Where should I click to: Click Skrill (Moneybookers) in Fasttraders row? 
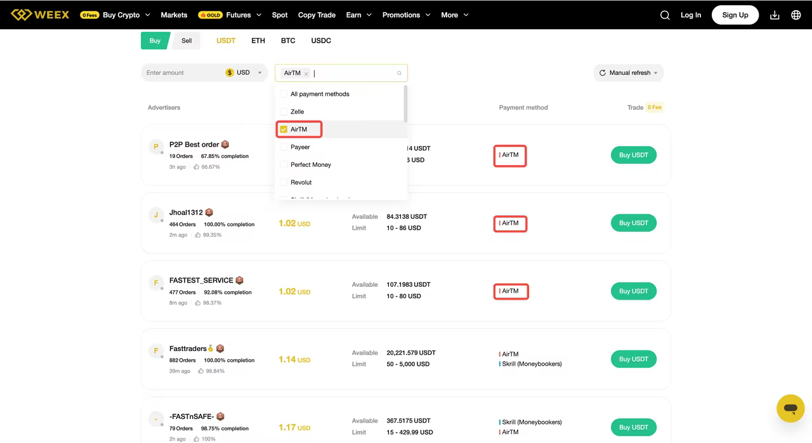[532, 364]
